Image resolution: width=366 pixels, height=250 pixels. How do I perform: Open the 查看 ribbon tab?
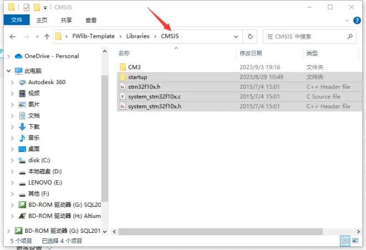(91, 21)
